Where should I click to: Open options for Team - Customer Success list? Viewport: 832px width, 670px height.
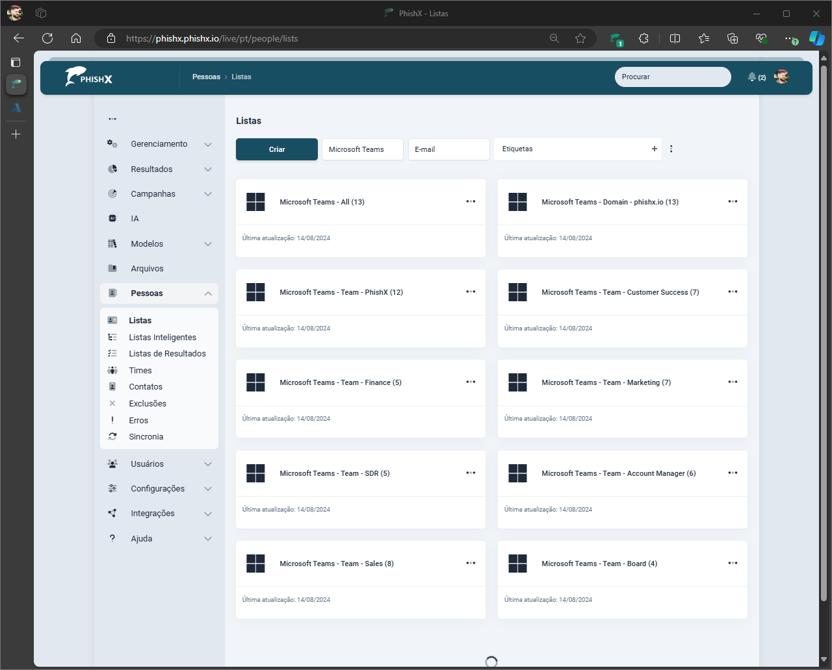(x=733, y=292)
